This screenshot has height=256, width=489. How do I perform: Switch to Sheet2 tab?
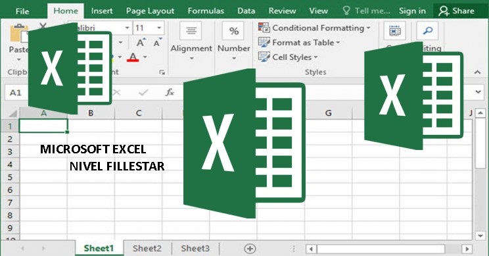pos(147,249)
